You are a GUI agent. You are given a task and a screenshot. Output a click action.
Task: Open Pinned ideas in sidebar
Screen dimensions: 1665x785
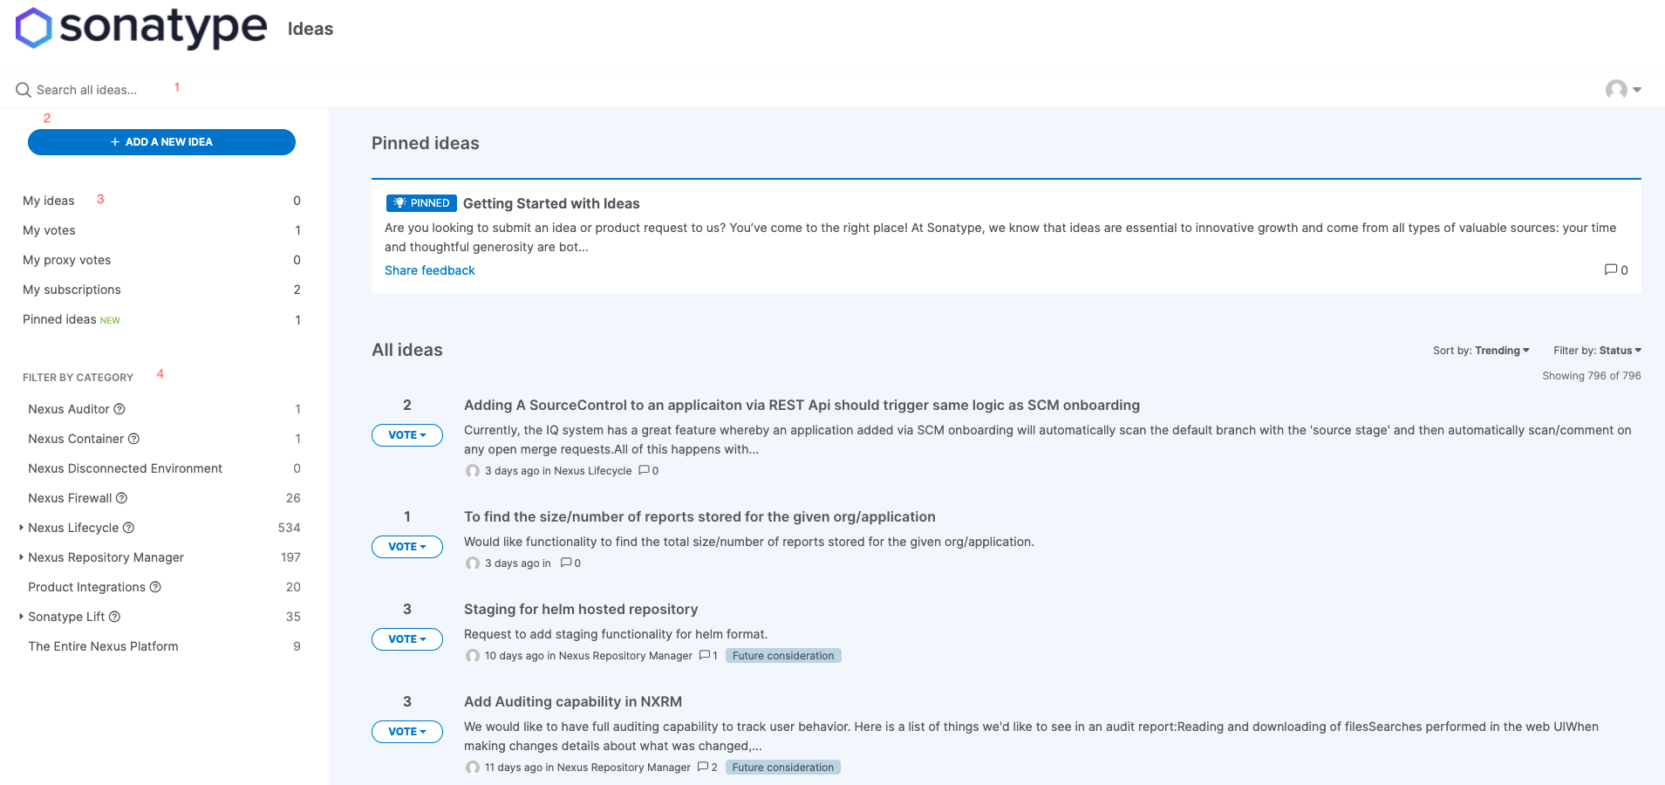59,319
